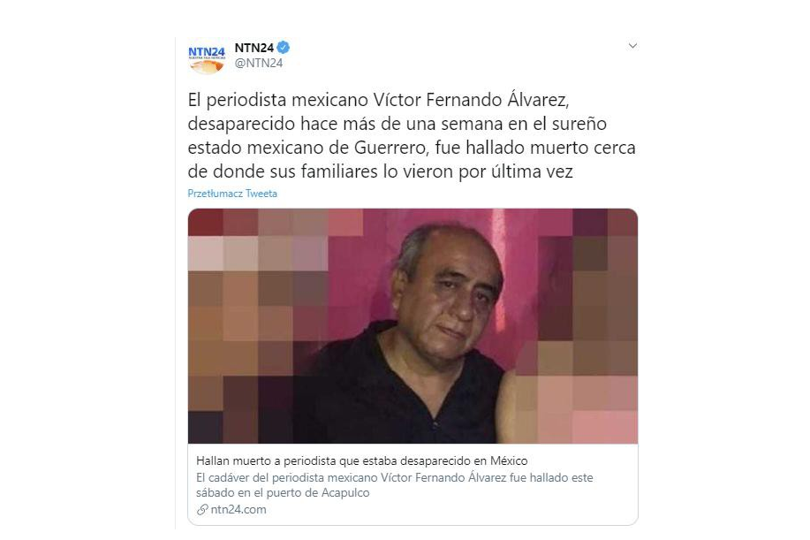Open the article card headline Hallan muerto a periodista

click(x=361, y=460)
